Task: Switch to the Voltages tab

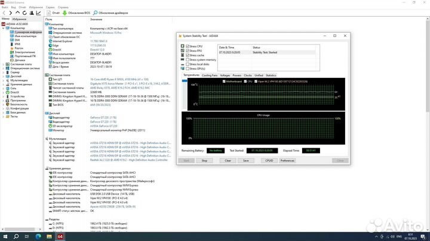Action: [x=225, y=76]
